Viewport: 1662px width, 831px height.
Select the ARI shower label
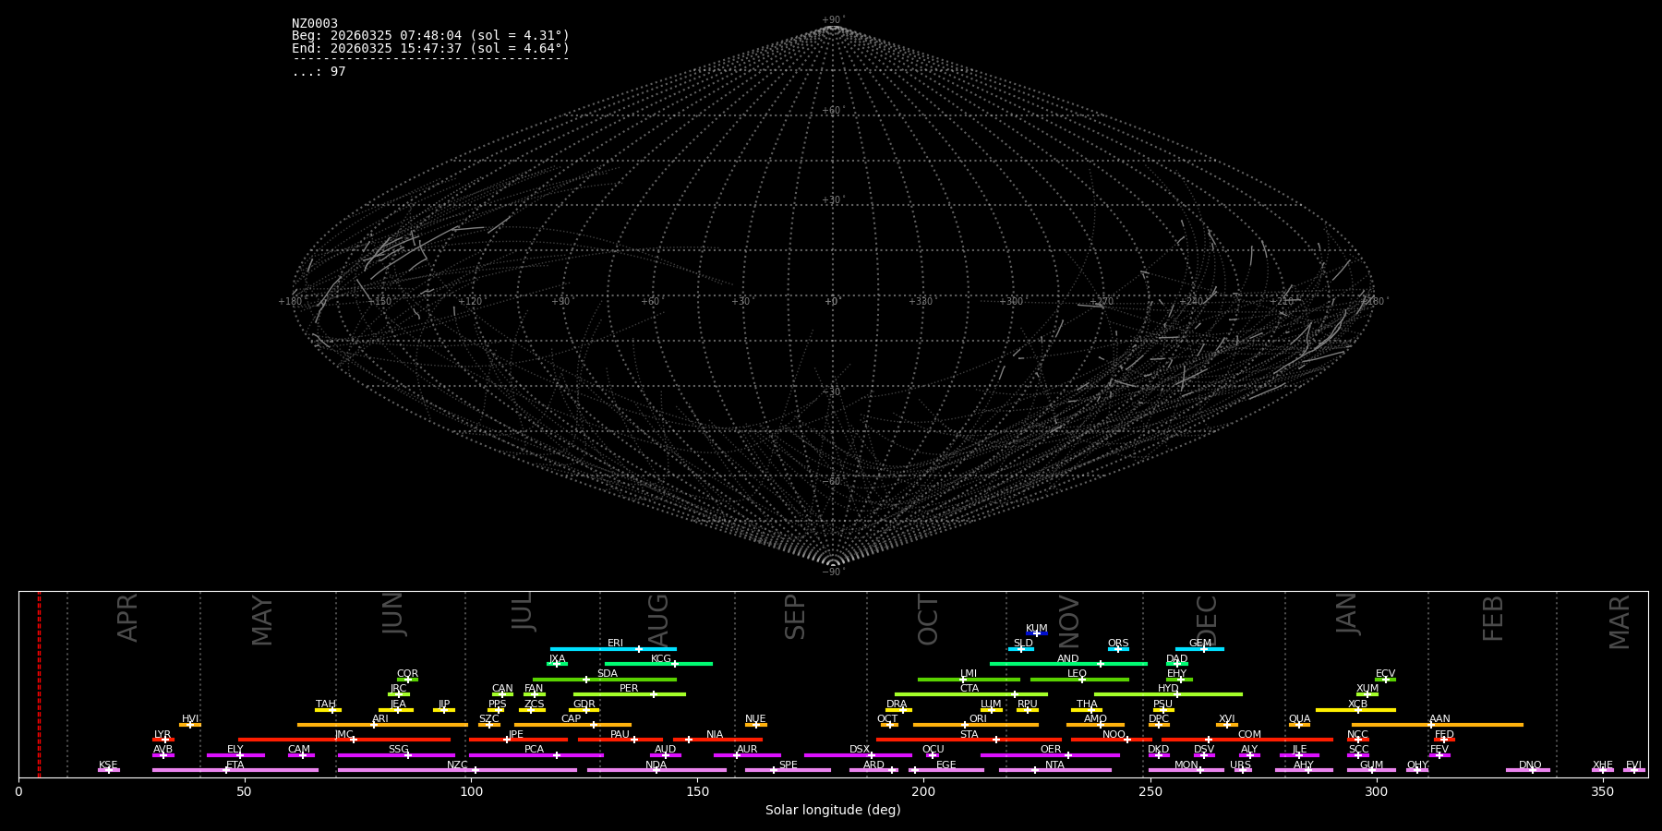pyautogui.click(x=380, y=719)
